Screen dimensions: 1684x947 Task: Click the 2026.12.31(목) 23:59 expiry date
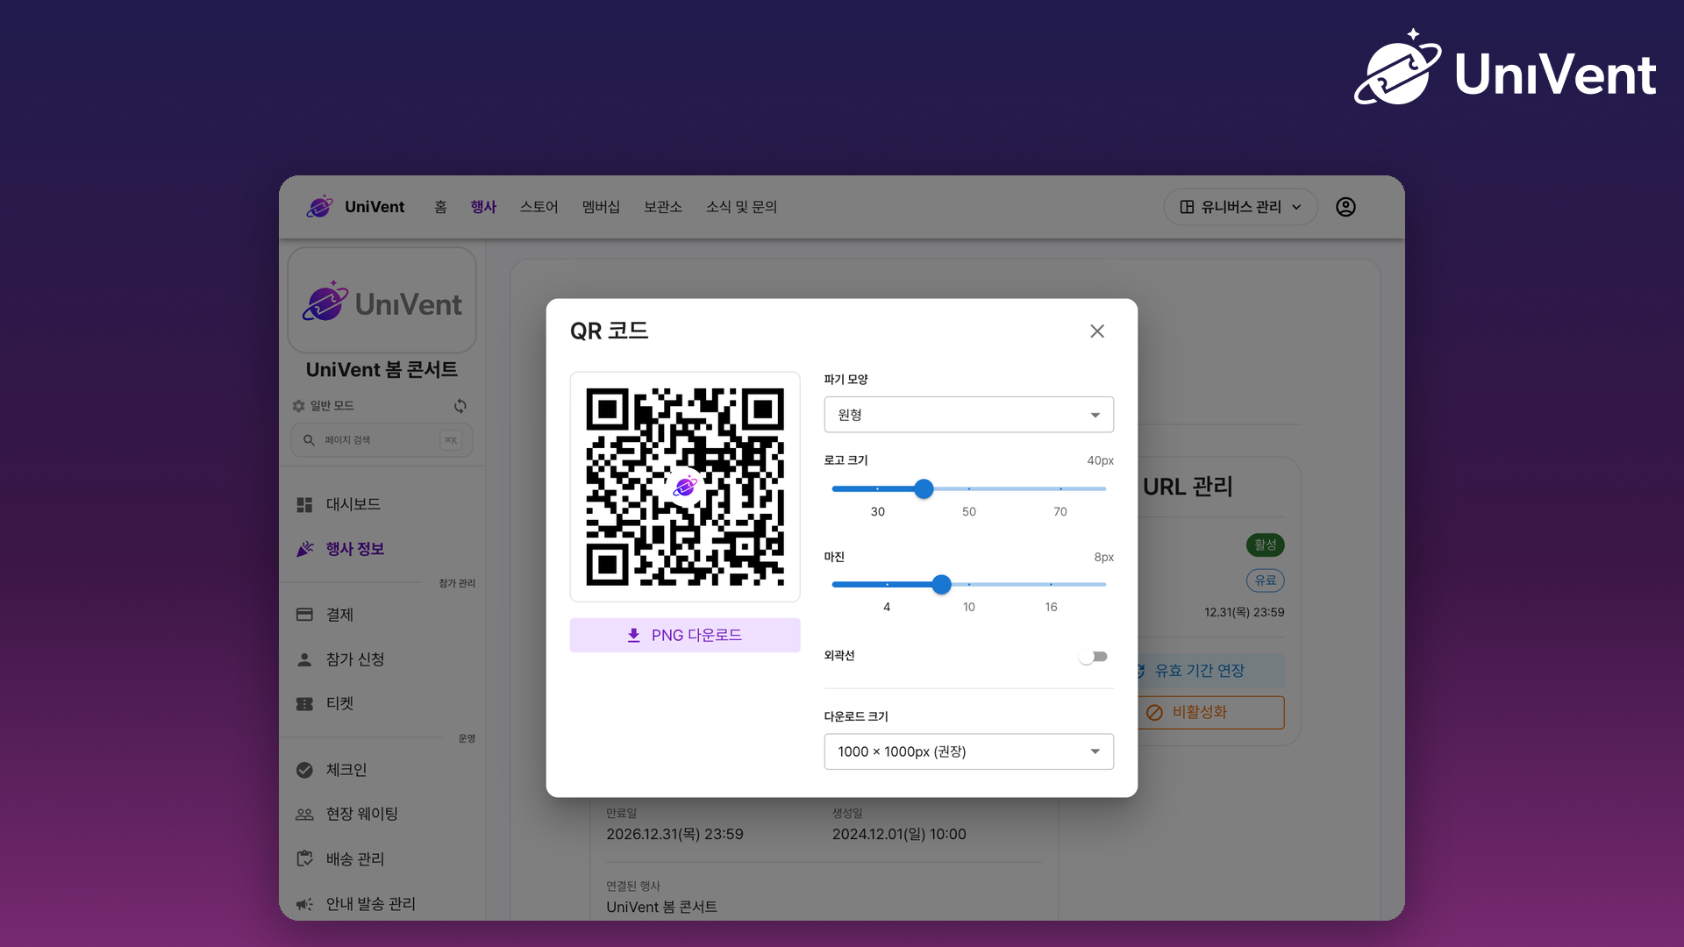coord(674,834)
